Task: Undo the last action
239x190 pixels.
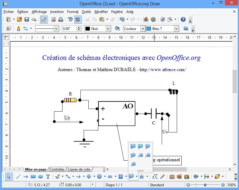Action: (122, 19)
